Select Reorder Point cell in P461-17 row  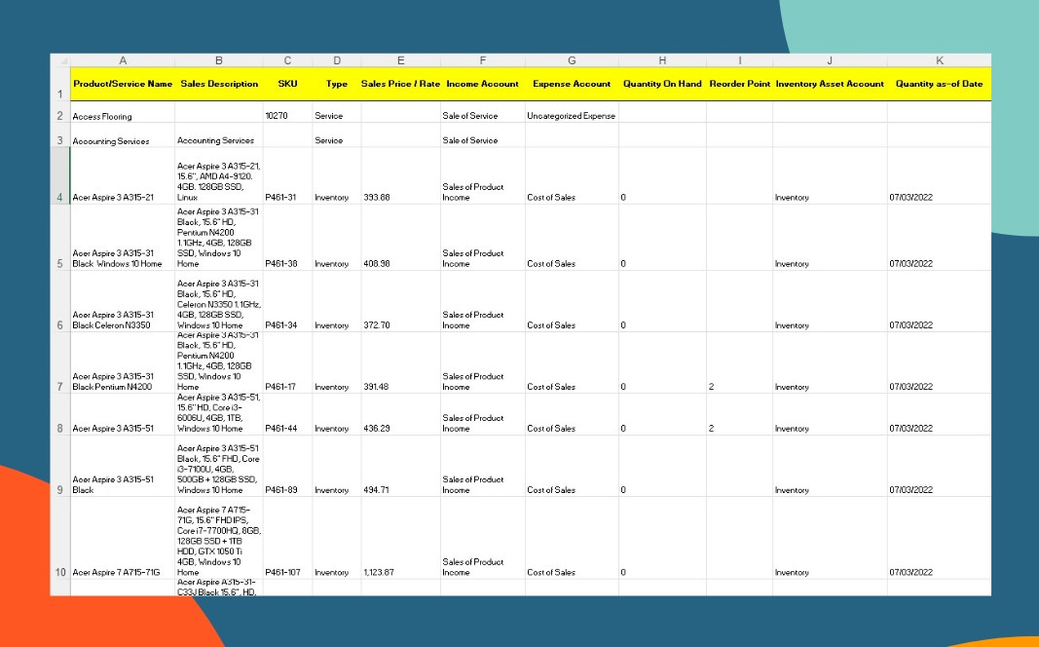[x=739, y=362]
